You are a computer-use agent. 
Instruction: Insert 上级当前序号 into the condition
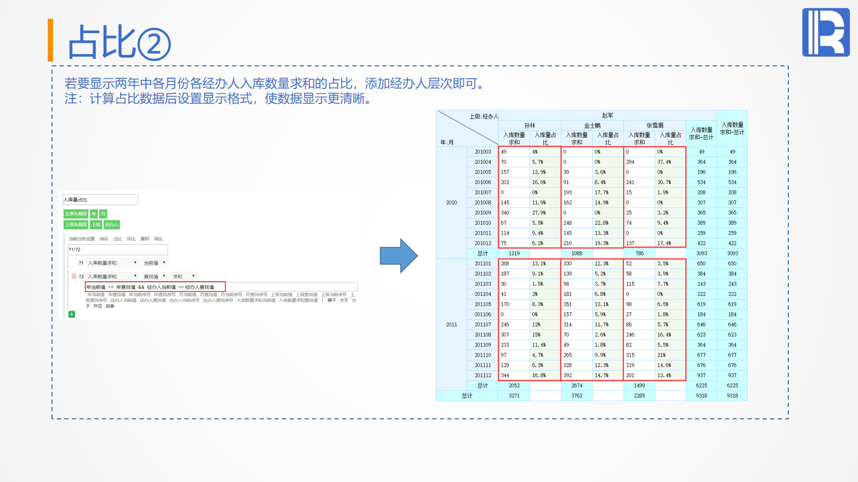pos(334,295)
